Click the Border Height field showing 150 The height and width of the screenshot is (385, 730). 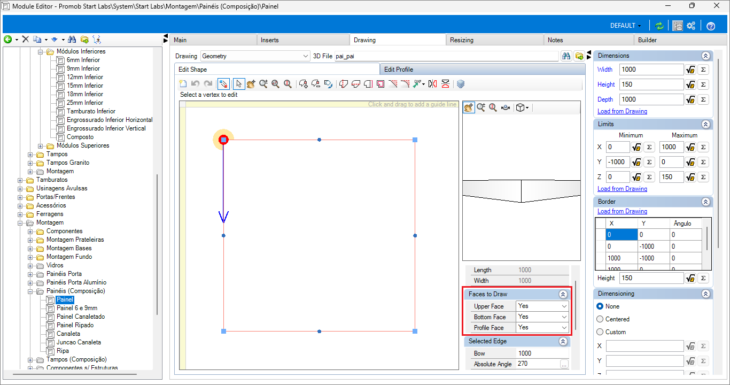pyautogui.click(x=651, y=278)
